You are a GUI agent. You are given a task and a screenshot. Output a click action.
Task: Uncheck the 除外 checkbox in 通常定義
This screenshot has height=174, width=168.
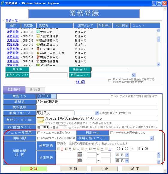[58, 144]
